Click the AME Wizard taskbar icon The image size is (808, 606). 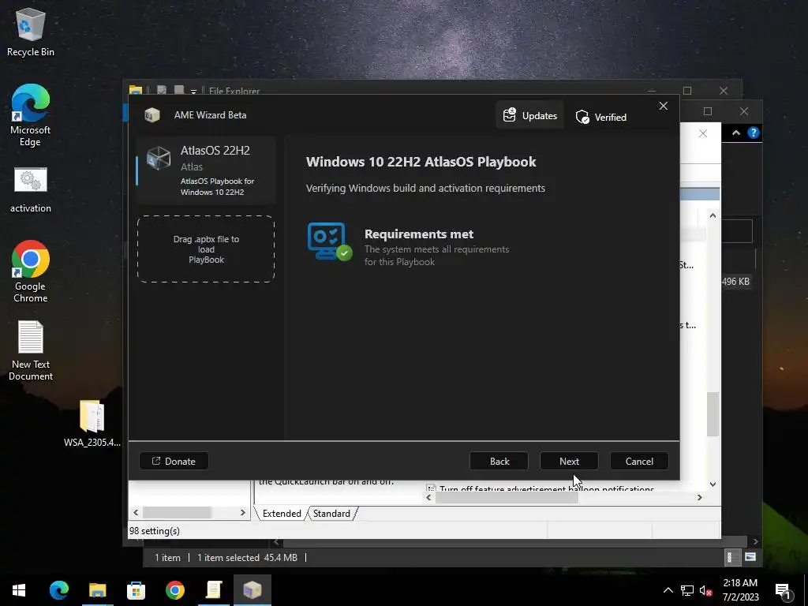click(252, 590)
